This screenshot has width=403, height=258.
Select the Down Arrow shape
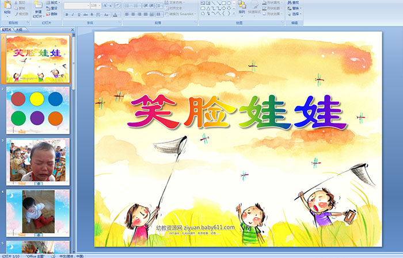coord(229,9)
